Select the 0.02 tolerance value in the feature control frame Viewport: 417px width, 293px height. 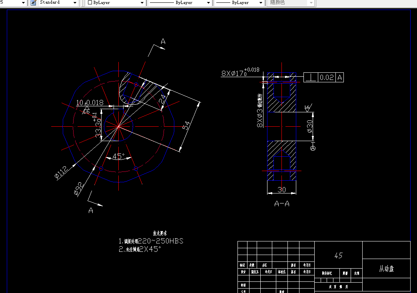(x=327, y=78)
